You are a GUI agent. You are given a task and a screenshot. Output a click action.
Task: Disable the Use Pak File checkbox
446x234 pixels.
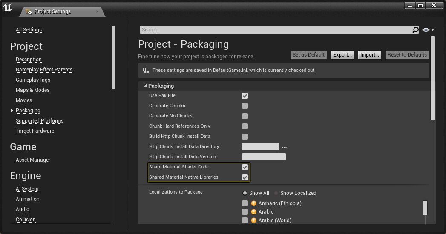tap(245, 96)
